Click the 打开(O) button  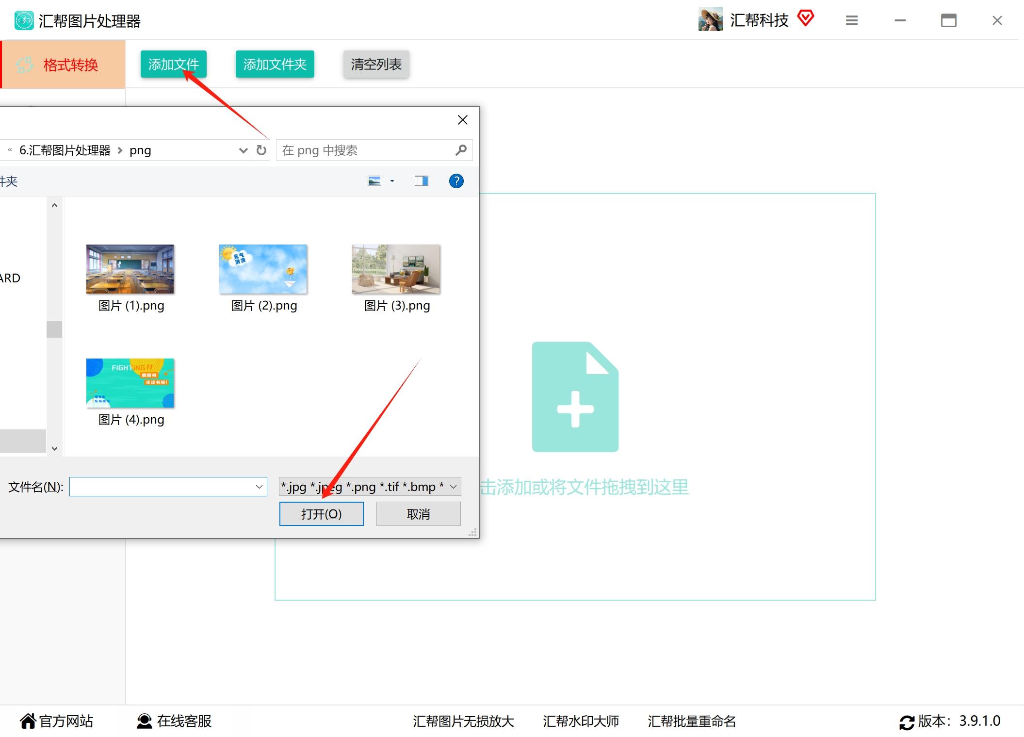point(321,513)
